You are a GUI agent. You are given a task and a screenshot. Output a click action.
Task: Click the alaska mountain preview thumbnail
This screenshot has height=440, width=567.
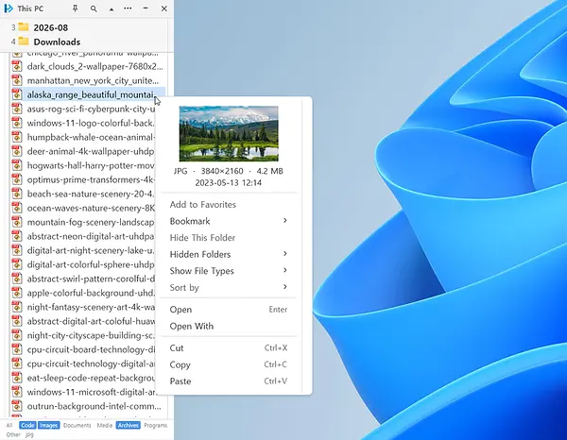click(x=229, y=133)
